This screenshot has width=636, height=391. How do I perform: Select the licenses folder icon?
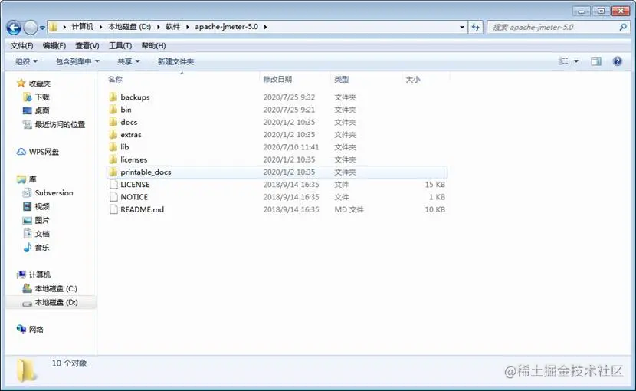pyautogui.click(x=113, y=159)
